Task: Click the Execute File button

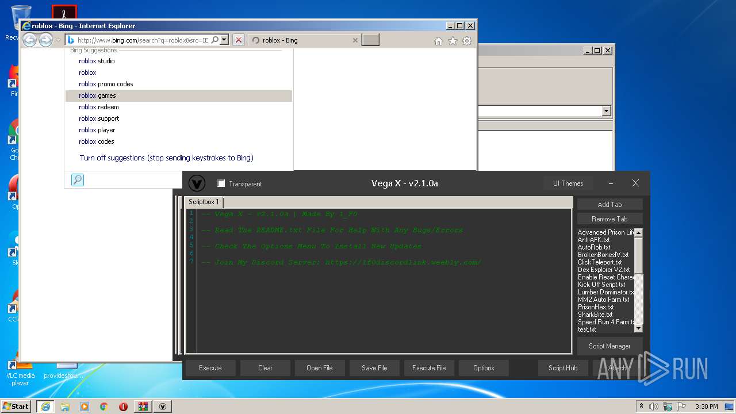Action: coord(429,368)
